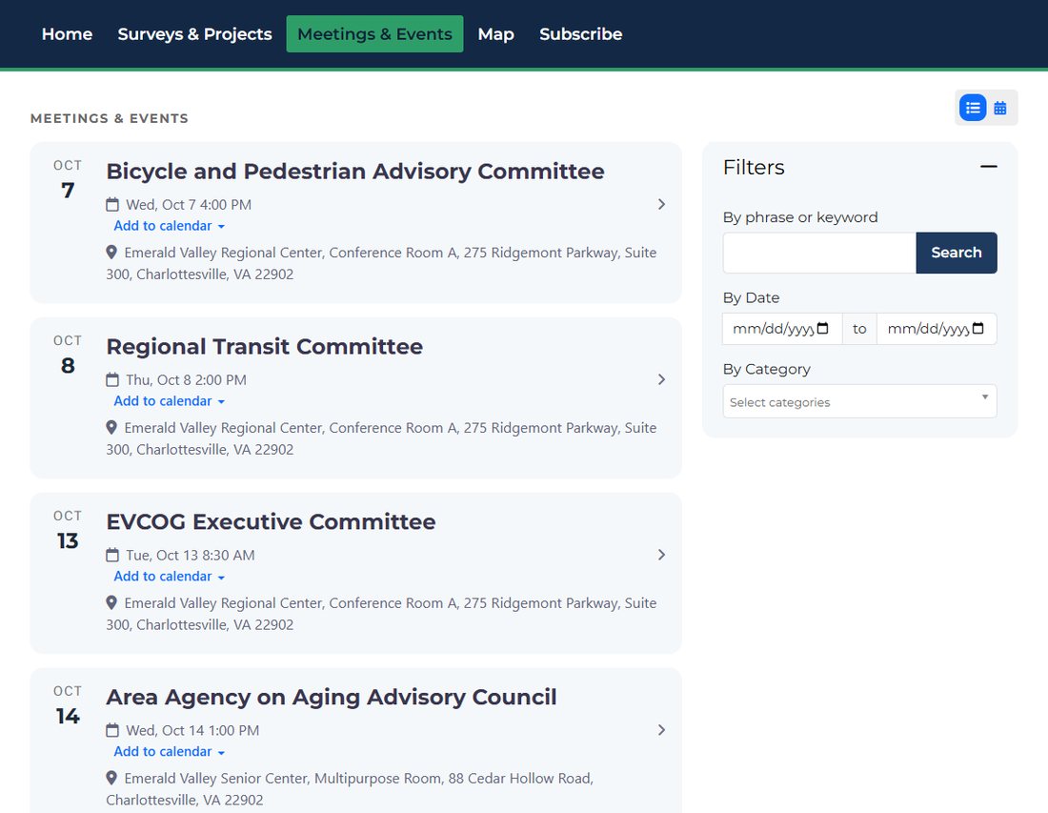The width and height of the screenshot is (1048, 813).
Task: Click the 'Filters' heading text
Action: click(754, 167)
